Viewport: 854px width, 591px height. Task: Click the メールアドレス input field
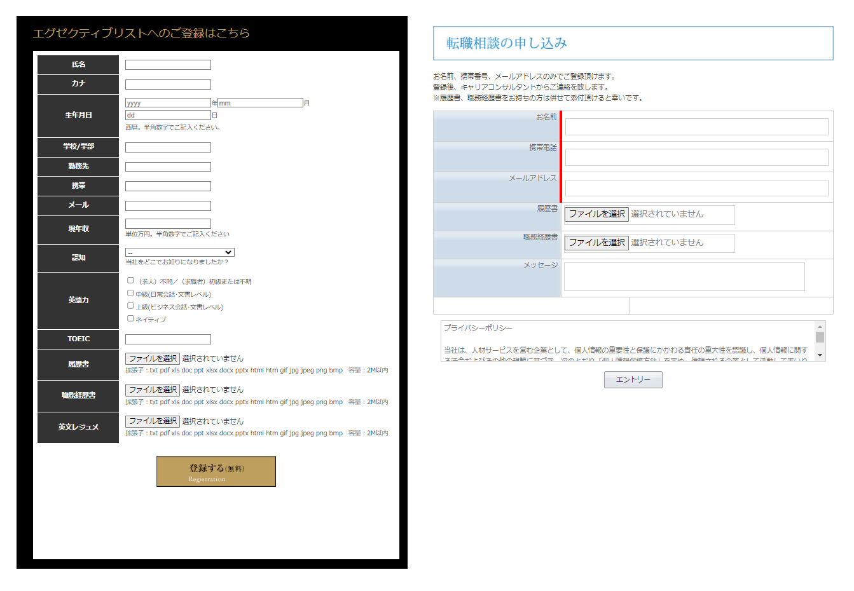(x=697, y=188)
